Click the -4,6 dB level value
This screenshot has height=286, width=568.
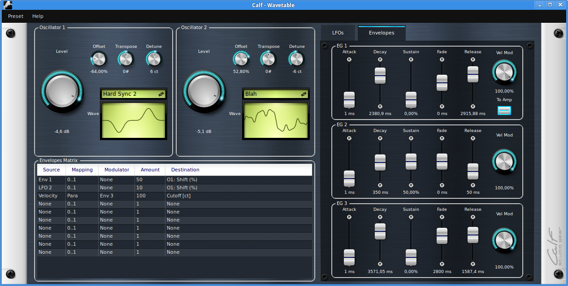click(x=62, y=132)
